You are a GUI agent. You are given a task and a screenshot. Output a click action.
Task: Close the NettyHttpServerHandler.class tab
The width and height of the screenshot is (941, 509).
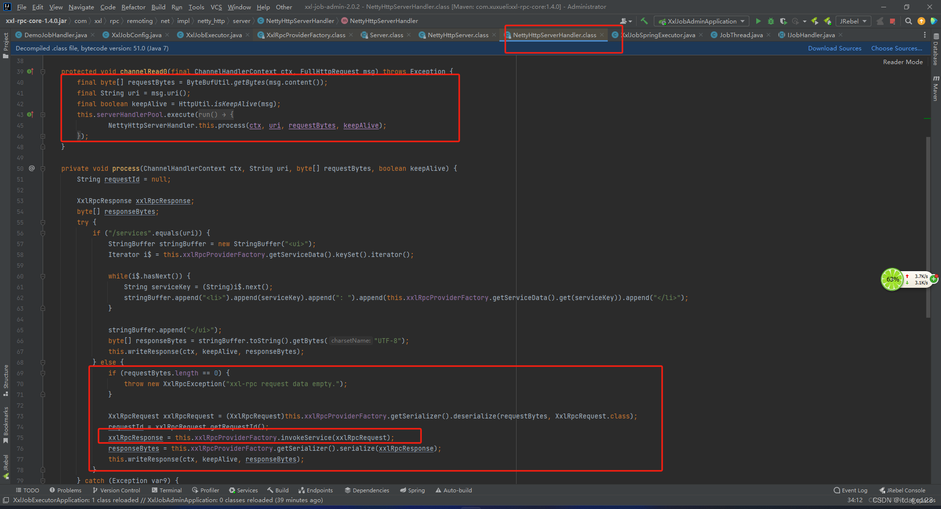point(602,35)
